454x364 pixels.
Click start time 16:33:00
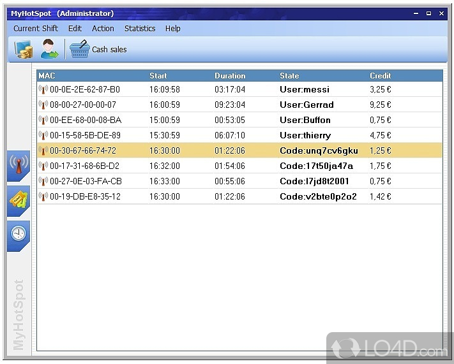pyautogui.click(x=165, y=181)
